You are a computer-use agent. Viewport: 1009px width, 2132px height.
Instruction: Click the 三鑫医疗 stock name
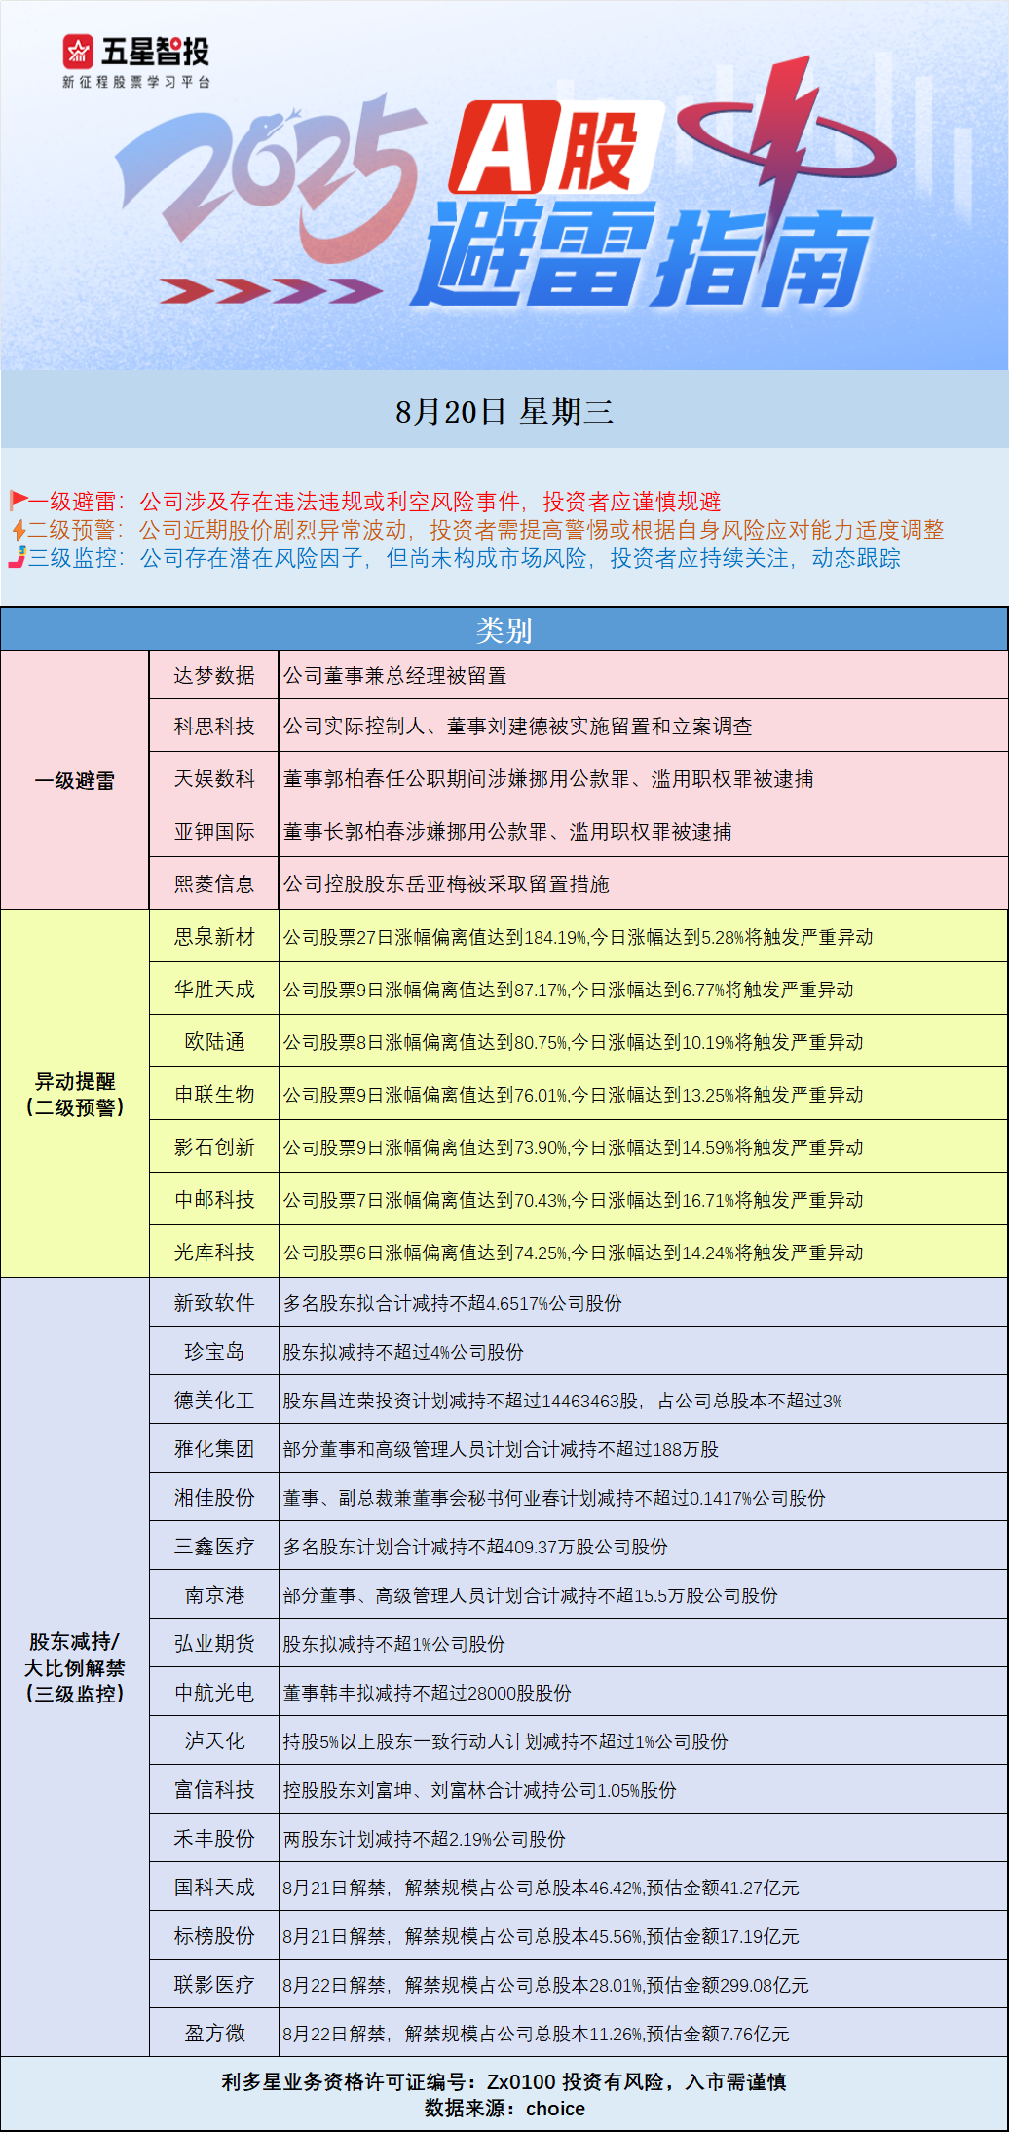tap(214, 1547)
